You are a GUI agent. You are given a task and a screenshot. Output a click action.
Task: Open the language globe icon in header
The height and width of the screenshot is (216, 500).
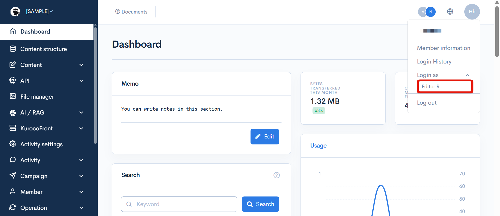coord(450,12)
